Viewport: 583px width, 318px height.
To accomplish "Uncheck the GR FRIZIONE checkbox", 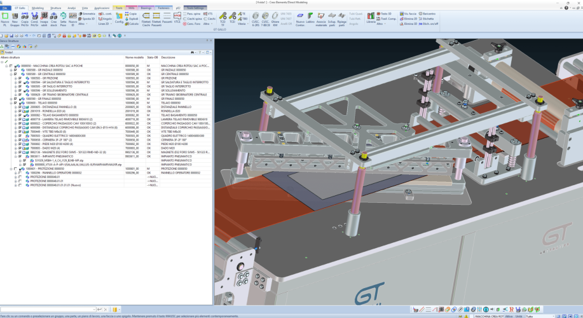I will [20, 78].
